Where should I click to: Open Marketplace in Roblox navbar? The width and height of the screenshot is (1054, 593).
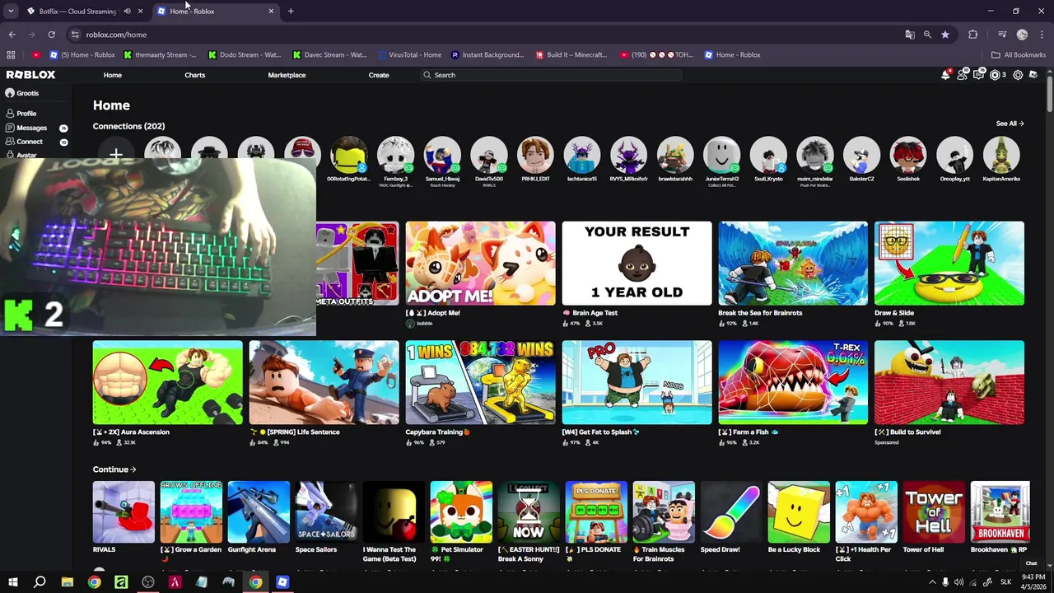(x=287, y=75)
